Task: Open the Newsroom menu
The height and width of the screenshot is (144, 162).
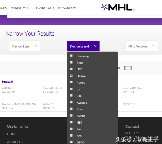Action: pos(67,8)
